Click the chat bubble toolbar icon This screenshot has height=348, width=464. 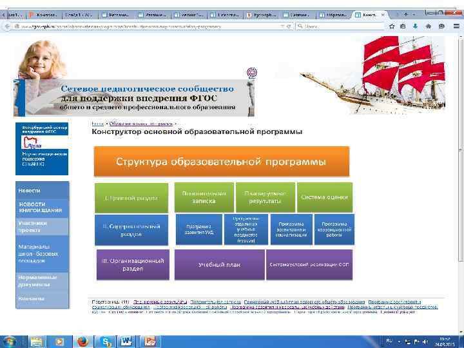point(441,26)
